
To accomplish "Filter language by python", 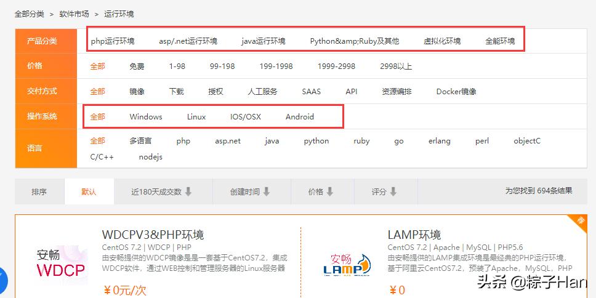I will pos(316,141).
